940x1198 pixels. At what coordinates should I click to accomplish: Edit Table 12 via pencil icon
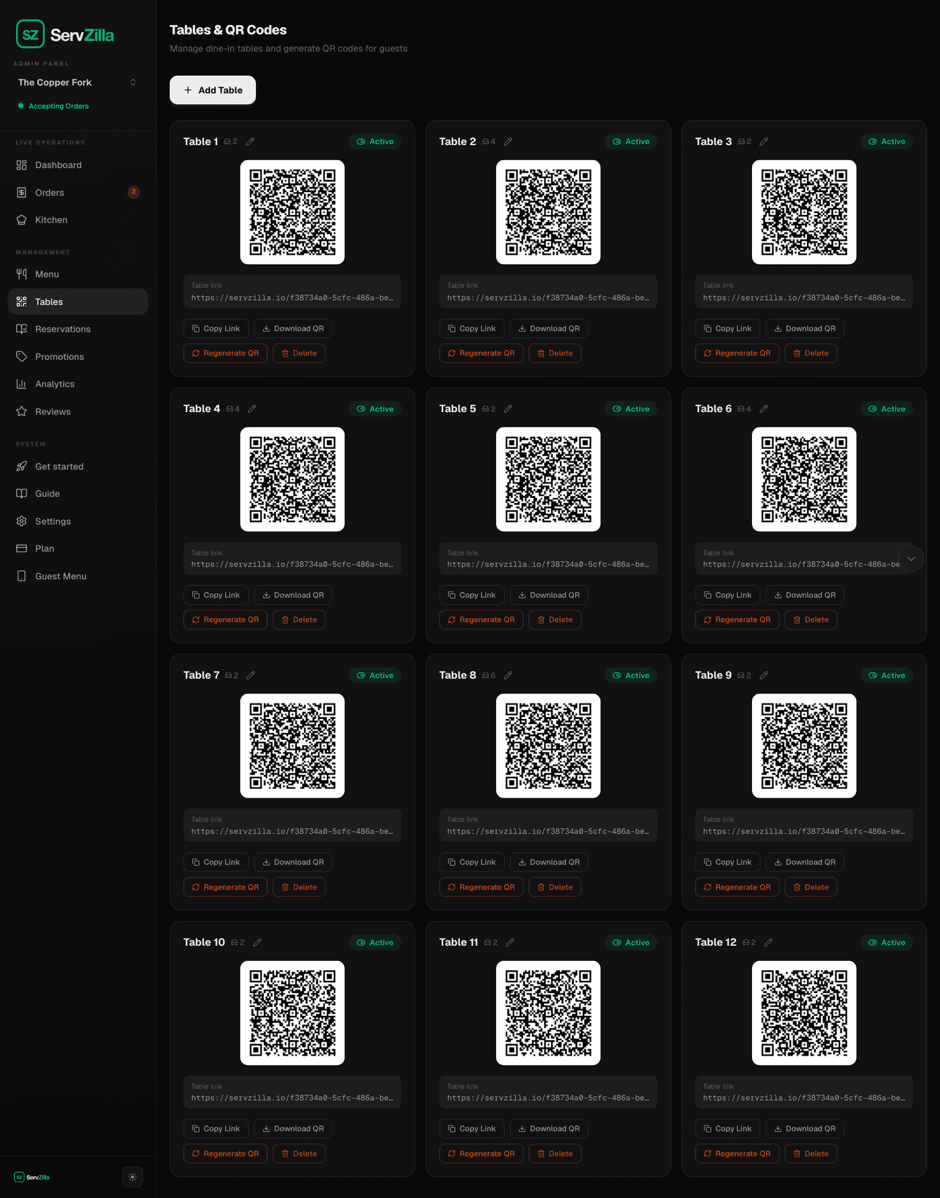tap(769, 943)
